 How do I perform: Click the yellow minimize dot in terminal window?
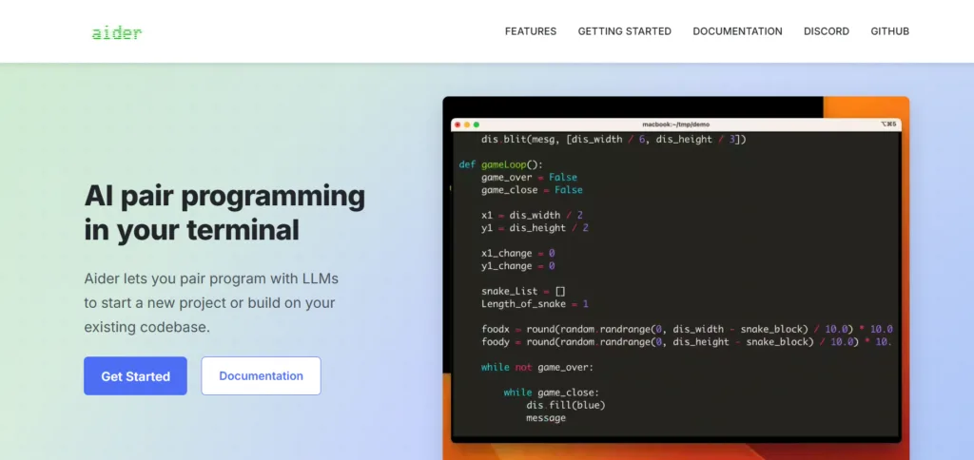point(467,125)
